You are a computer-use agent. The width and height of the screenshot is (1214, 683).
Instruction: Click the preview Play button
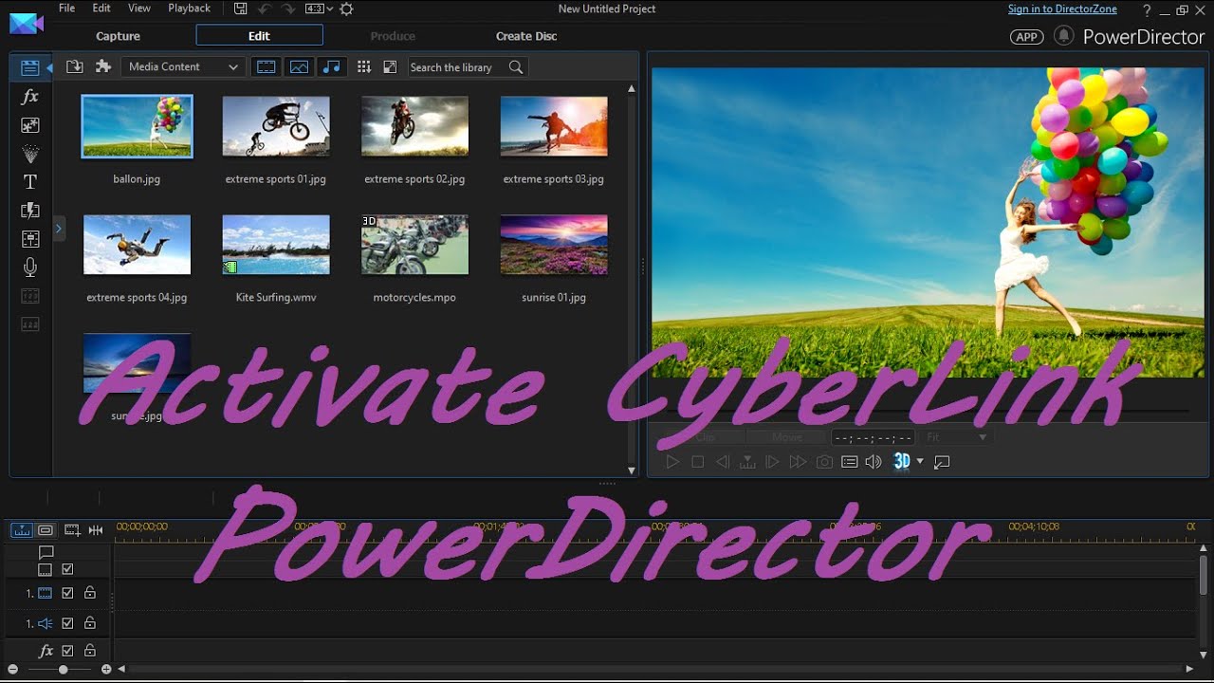pos(672,462)
